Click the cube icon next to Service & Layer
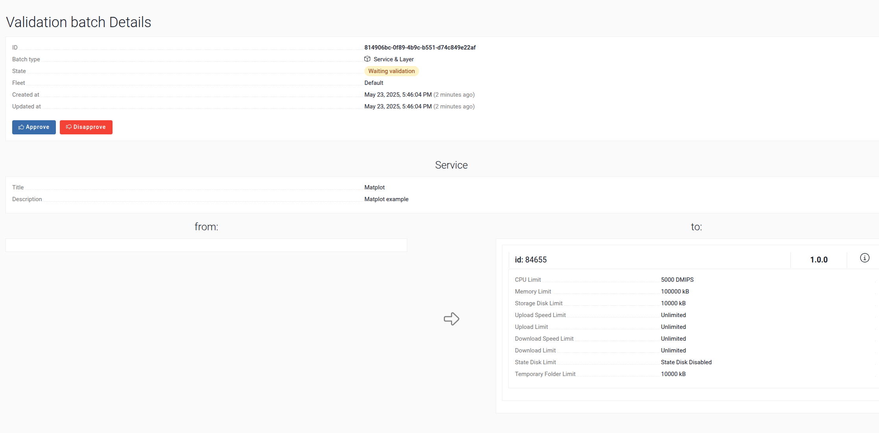The width and height of the screenshot is (879, 433). 367,59
